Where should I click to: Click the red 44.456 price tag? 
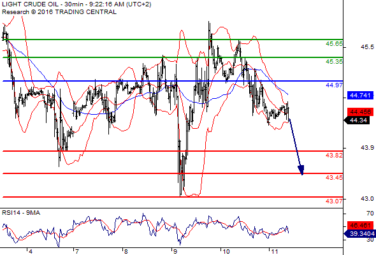coord(360,112)
